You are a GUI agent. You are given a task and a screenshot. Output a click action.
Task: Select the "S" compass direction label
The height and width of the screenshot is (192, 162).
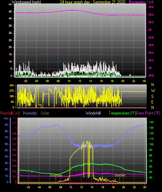[152, 97]
